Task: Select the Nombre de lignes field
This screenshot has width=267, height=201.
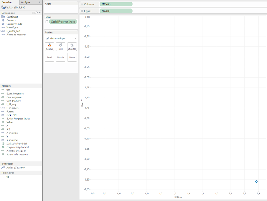Action: pos(16,151)
